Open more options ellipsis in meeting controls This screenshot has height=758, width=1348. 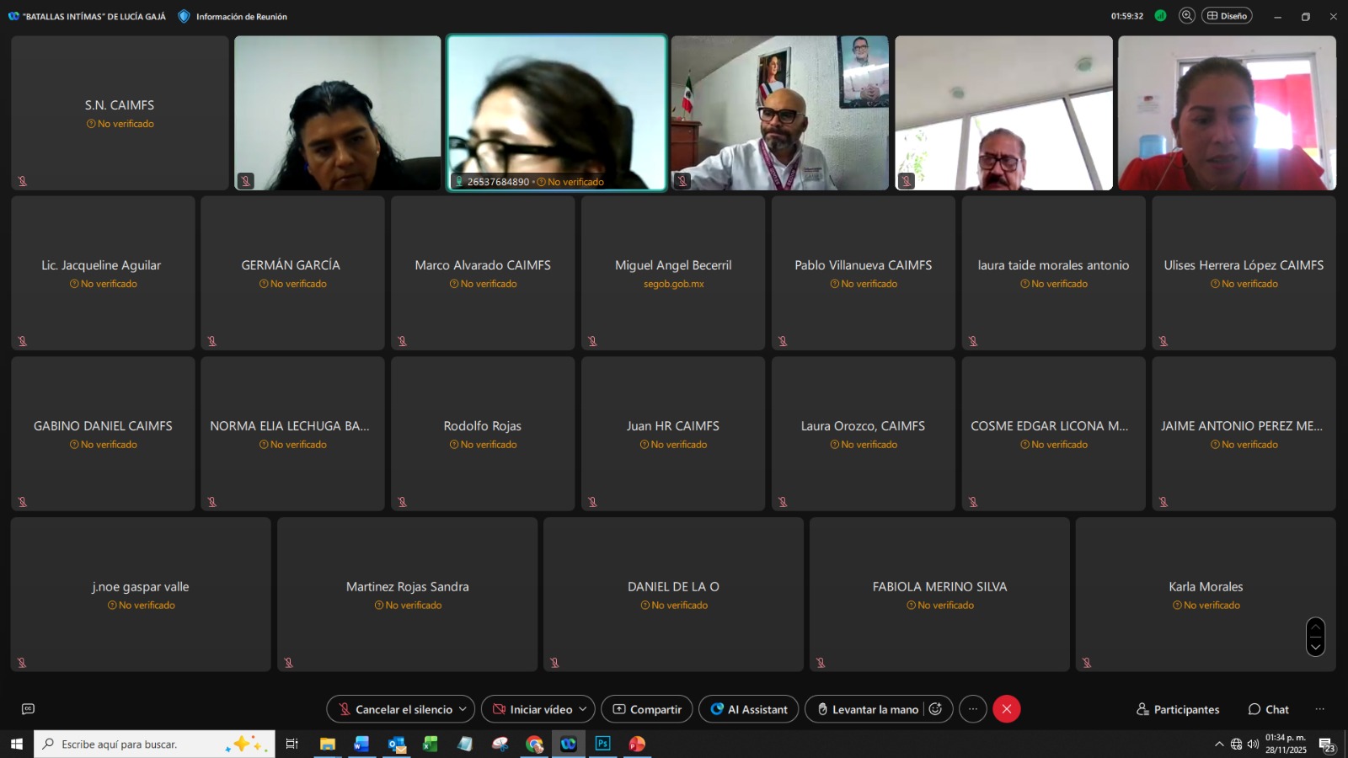[972, 709]
